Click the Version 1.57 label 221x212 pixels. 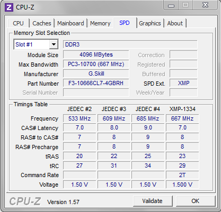pyautogui.click(x=63, y=202)
